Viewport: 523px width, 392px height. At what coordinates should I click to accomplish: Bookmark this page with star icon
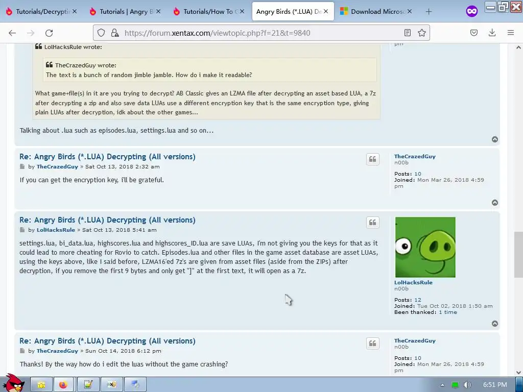(x=421, y=33)
